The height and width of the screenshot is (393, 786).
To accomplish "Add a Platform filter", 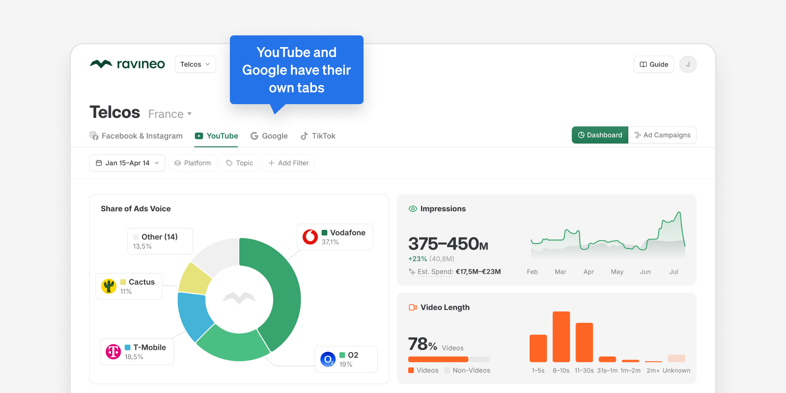I will (193, 163).
